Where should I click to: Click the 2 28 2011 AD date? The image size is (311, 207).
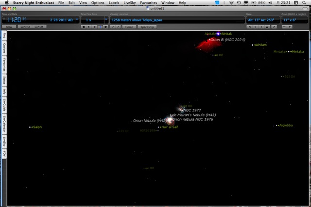point(61,20)
